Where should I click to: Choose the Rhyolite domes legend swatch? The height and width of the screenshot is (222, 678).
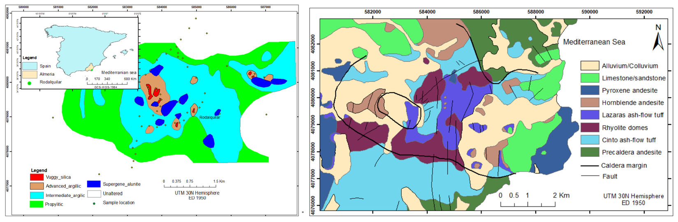click(x=590, y=128)
